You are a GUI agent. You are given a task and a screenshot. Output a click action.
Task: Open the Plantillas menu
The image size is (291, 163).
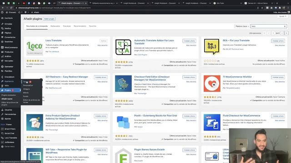coord(8,71)
